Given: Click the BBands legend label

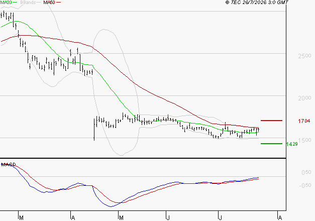Looking at the screenshot, I should [x=28, y=2].
